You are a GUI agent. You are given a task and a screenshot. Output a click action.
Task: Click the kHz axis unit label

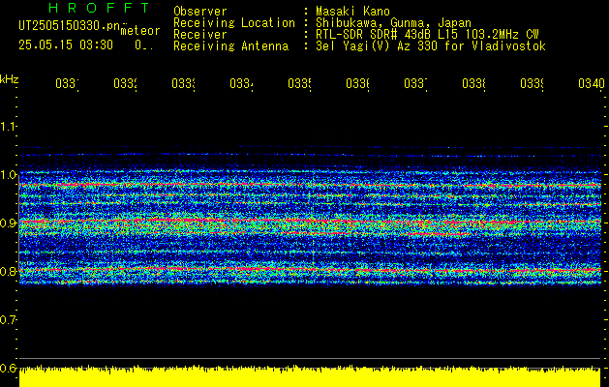(x=9, y=79)
